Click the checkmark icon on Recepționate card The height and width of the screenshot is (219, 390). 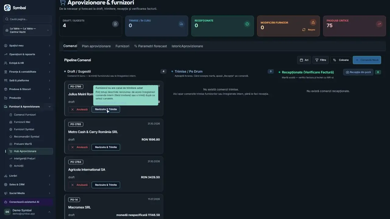[247, 24]
